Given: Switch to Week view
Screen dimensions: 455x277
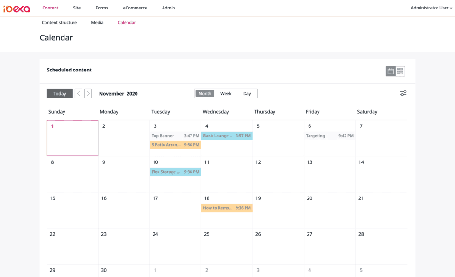Looking at the screenshot, I should click(226, 94).
